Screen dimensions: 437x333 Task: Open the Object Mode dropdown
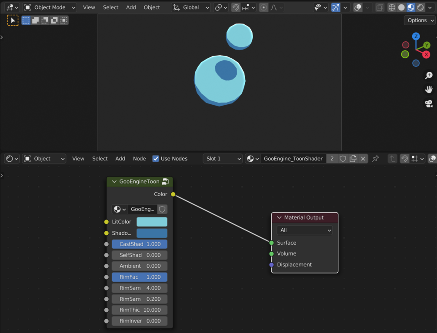(x=49, y=7)
